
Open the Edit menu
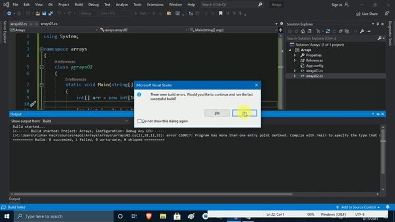[x=27, y=4]
